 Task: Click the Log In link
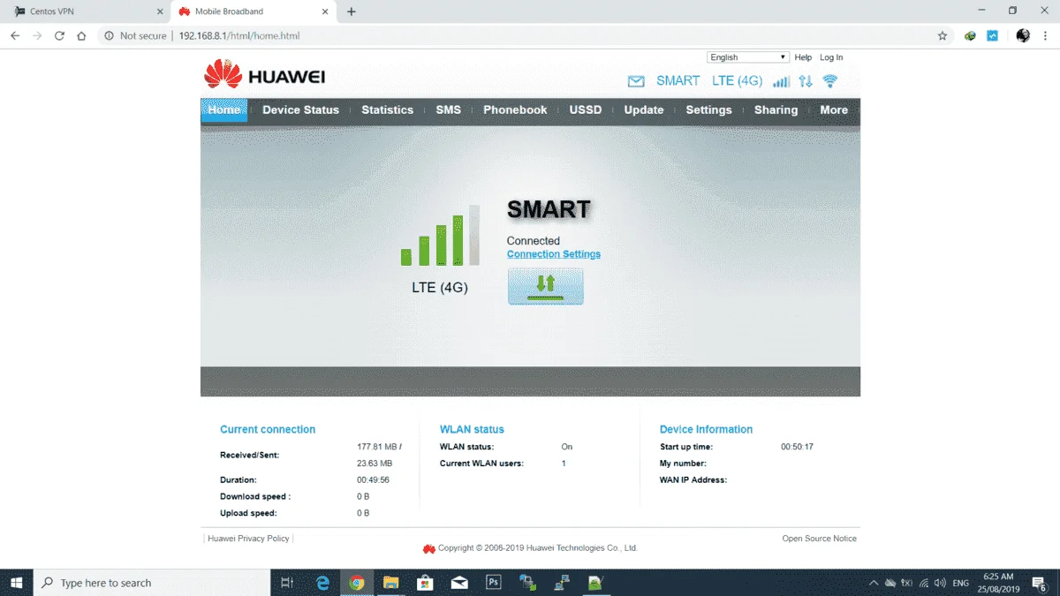pos(831,57)
